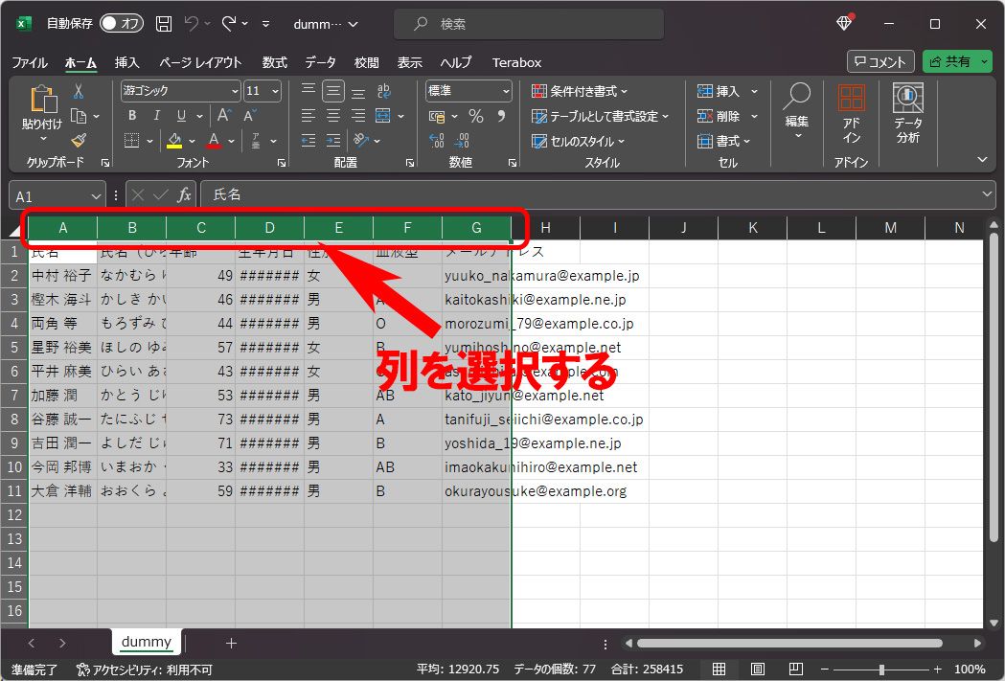Screen dimensions: 1005x681
Task: Toggle Underline formatting
Action: pos(181,116)
